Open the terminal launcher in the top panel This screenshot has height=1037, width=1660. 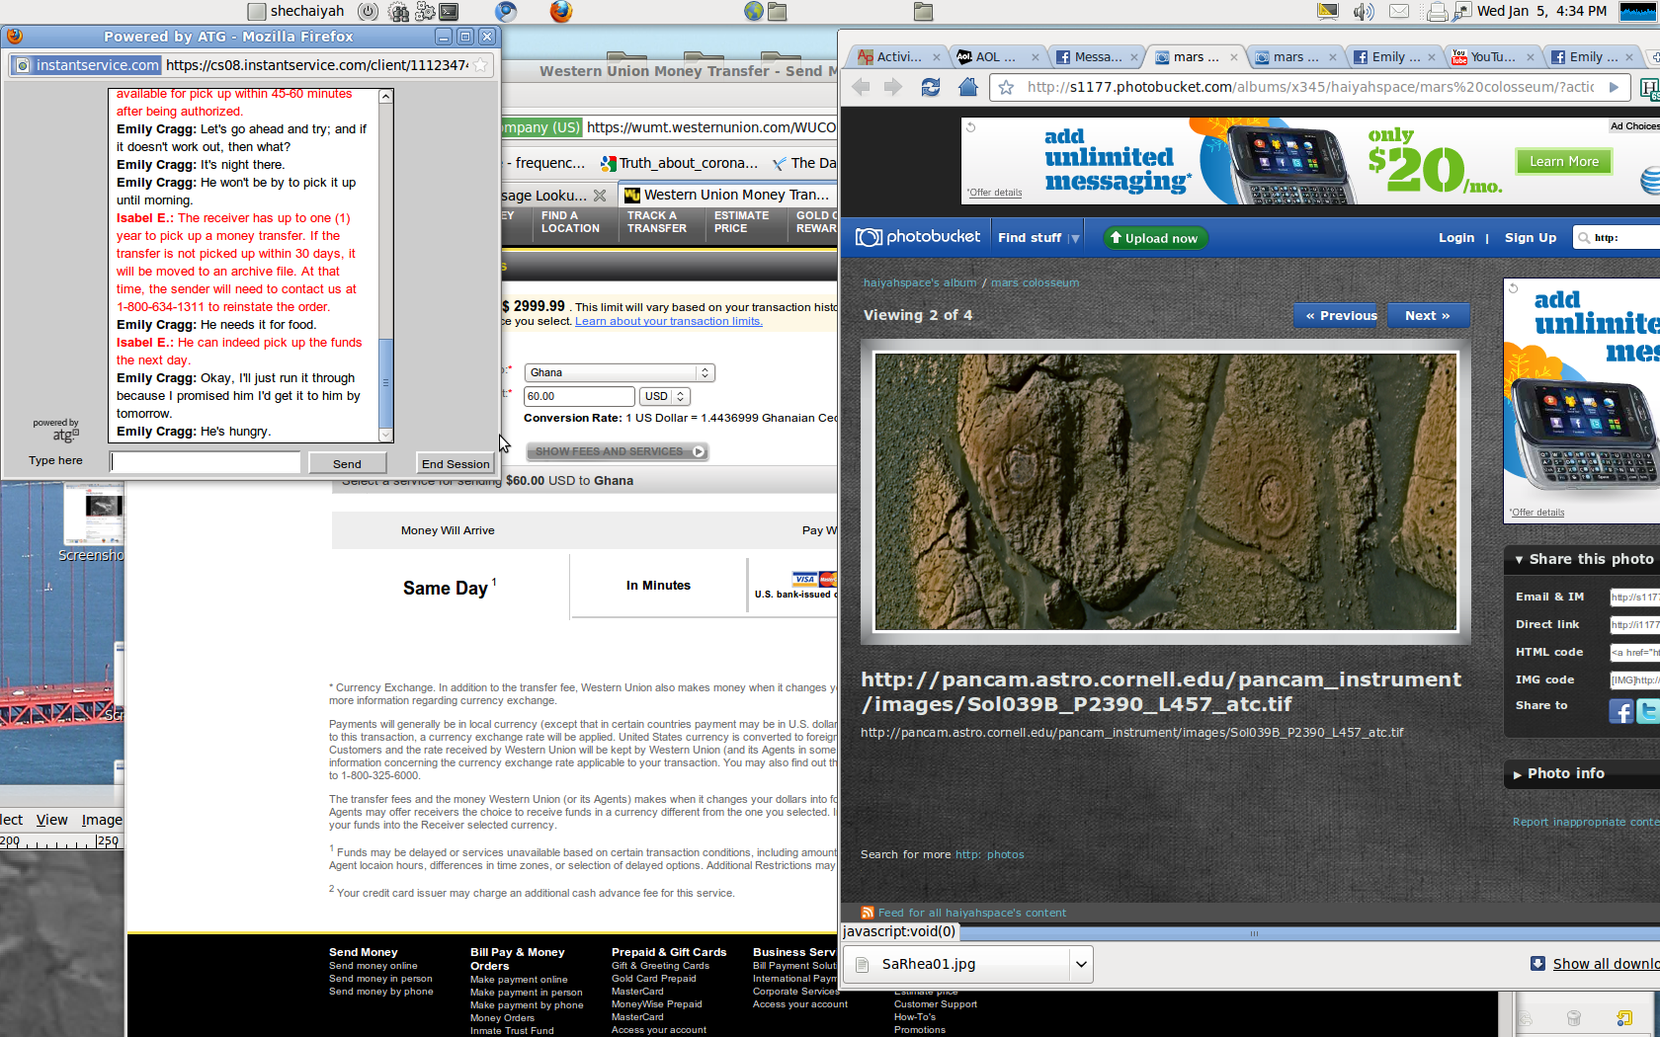pyautogui.click(x=449, y=12)
